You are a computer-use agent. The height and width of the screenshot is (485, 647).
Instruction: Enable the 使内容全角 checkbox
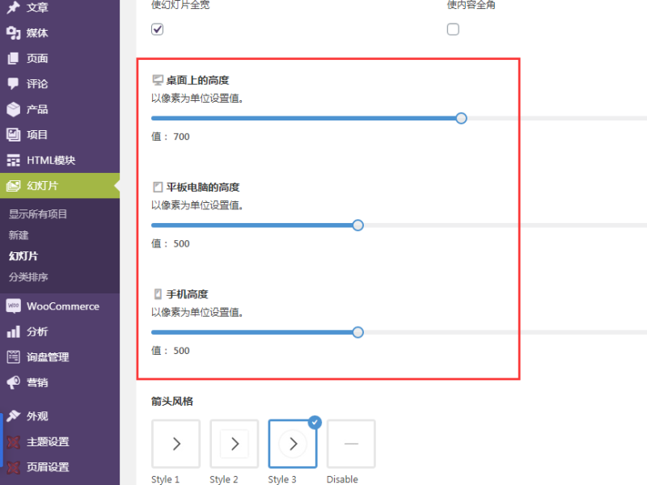[x=453, y=29]
